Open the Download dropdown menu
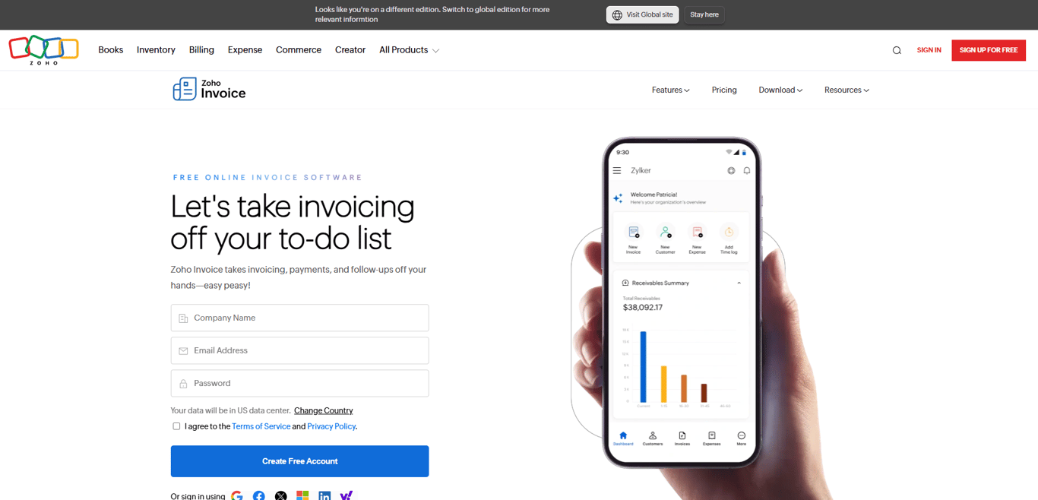Viewport: 1038px width, 500px height. [x=780, y=90]
